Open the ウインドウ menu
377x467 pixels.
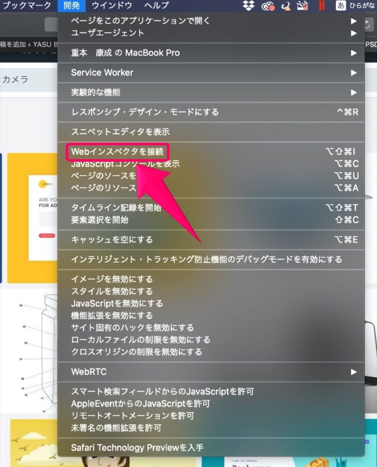112,5
